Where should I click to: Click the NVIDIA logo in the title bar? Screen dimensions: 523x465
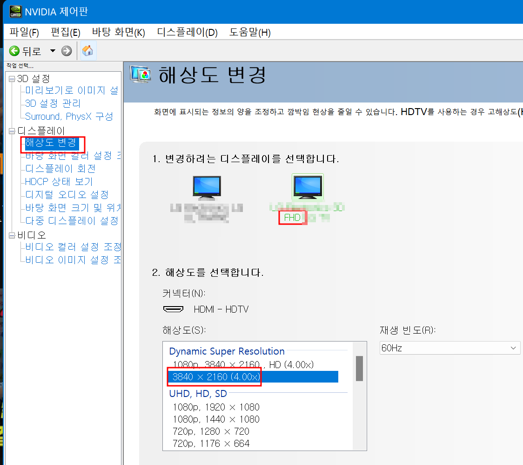(15, 11)
